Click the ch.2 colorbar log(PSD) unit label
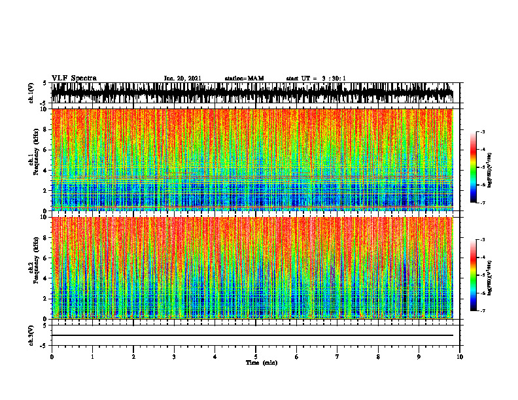Image resolution: width=518 pixels, height=400 pixels. pos(490,278)
